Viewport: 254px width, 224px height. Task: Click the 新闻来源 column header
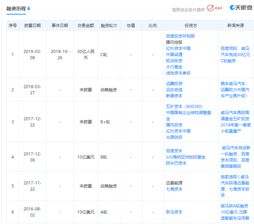click(x=235, y=25)
